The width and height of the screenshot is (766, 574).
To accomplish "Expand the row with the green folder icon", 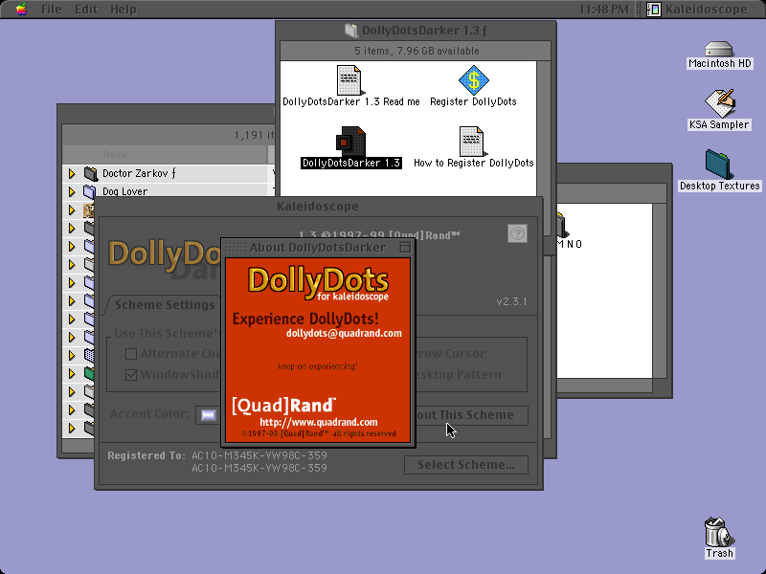I will 72,374.
